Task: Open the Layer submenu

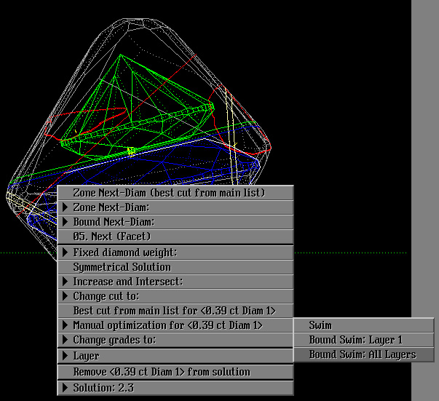Action: tap(175, 356)
